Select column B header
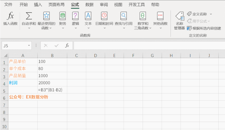225x130 pixels. (52, 55)
